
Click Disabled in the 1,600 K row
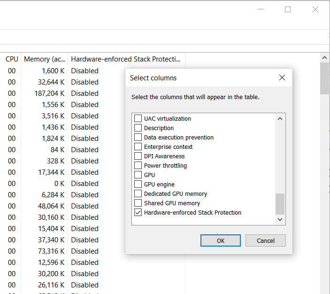[x=84, y=71]
